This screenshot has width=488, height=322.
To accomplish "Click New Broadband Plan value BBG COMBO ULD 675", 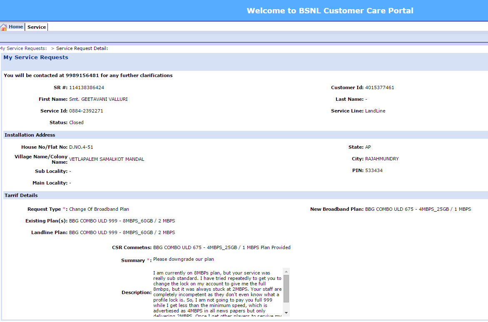I will [418, 209].
